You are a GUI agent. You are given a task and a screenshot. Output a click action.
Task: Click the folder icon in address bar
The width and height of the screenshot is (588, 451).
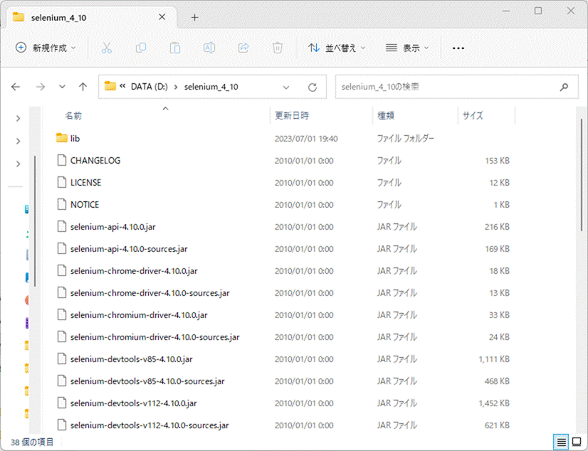click(x=110, y=87)
